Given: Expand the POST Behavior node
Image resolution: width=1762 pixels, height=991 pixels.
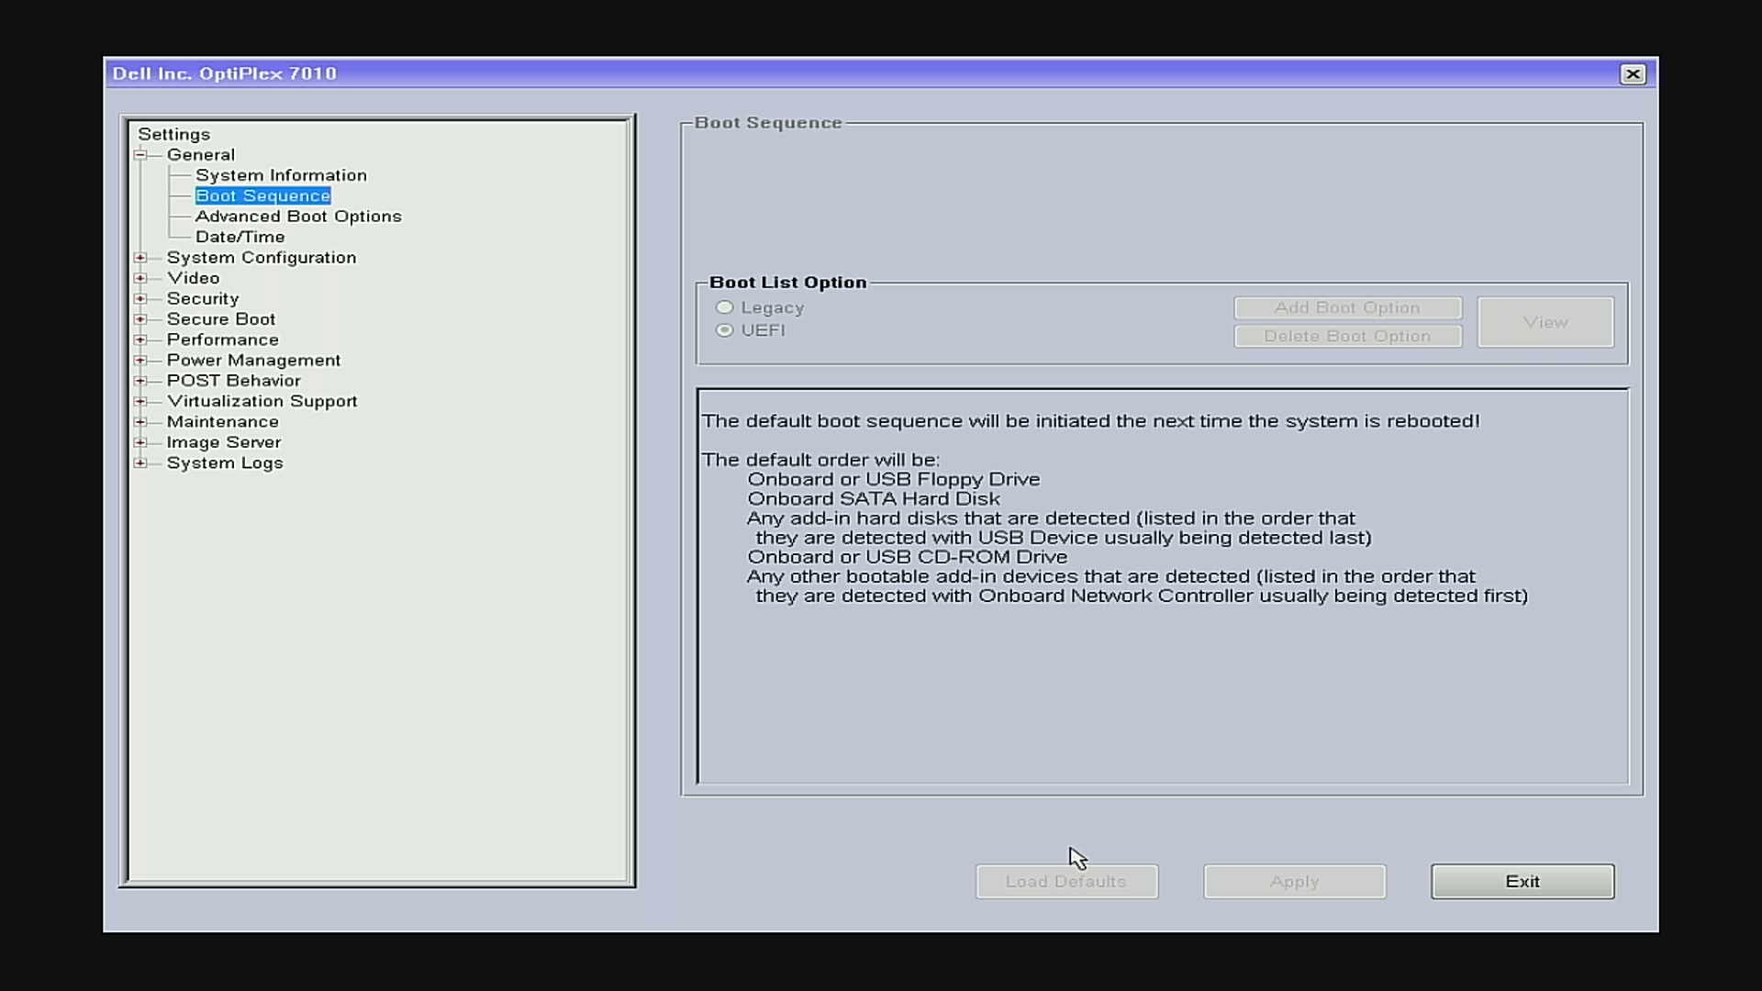Looking at the screenshot, I should point(140,381).
